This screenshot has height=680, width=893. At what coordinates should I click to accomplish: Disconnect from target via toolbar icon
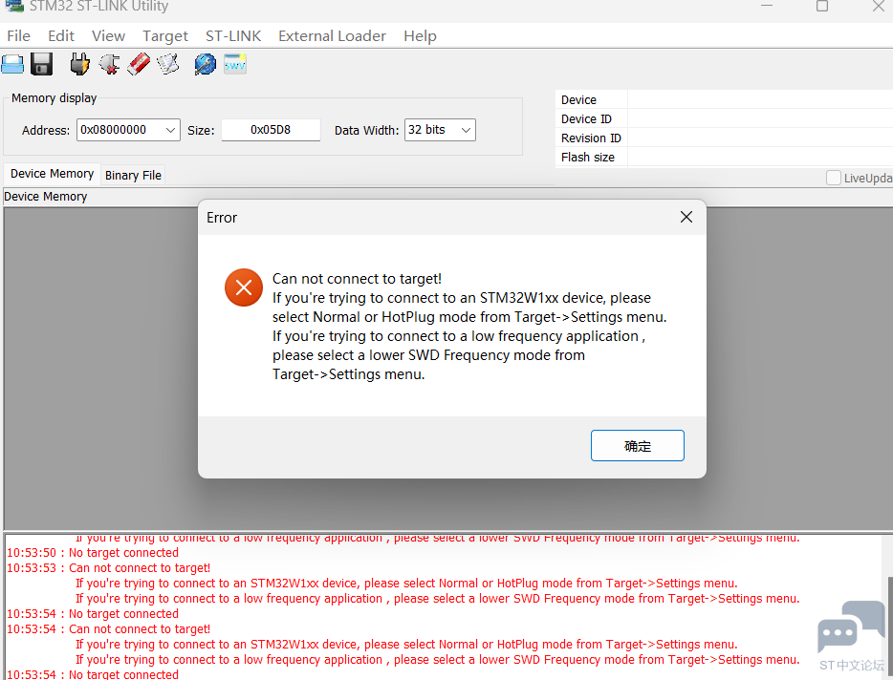click(x=109, y=64)
